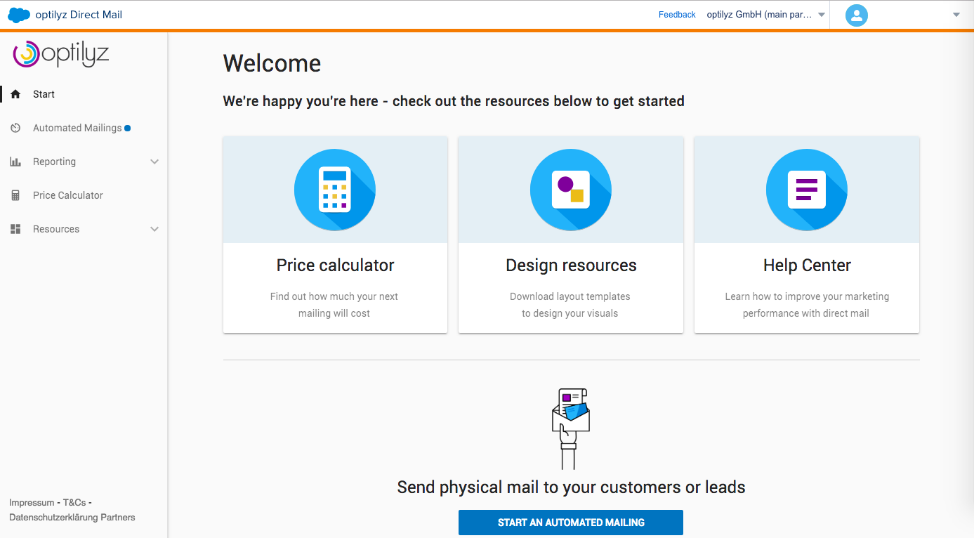Click the Design resources shapes illustration
Screen dimensions: 974x538
571,190
